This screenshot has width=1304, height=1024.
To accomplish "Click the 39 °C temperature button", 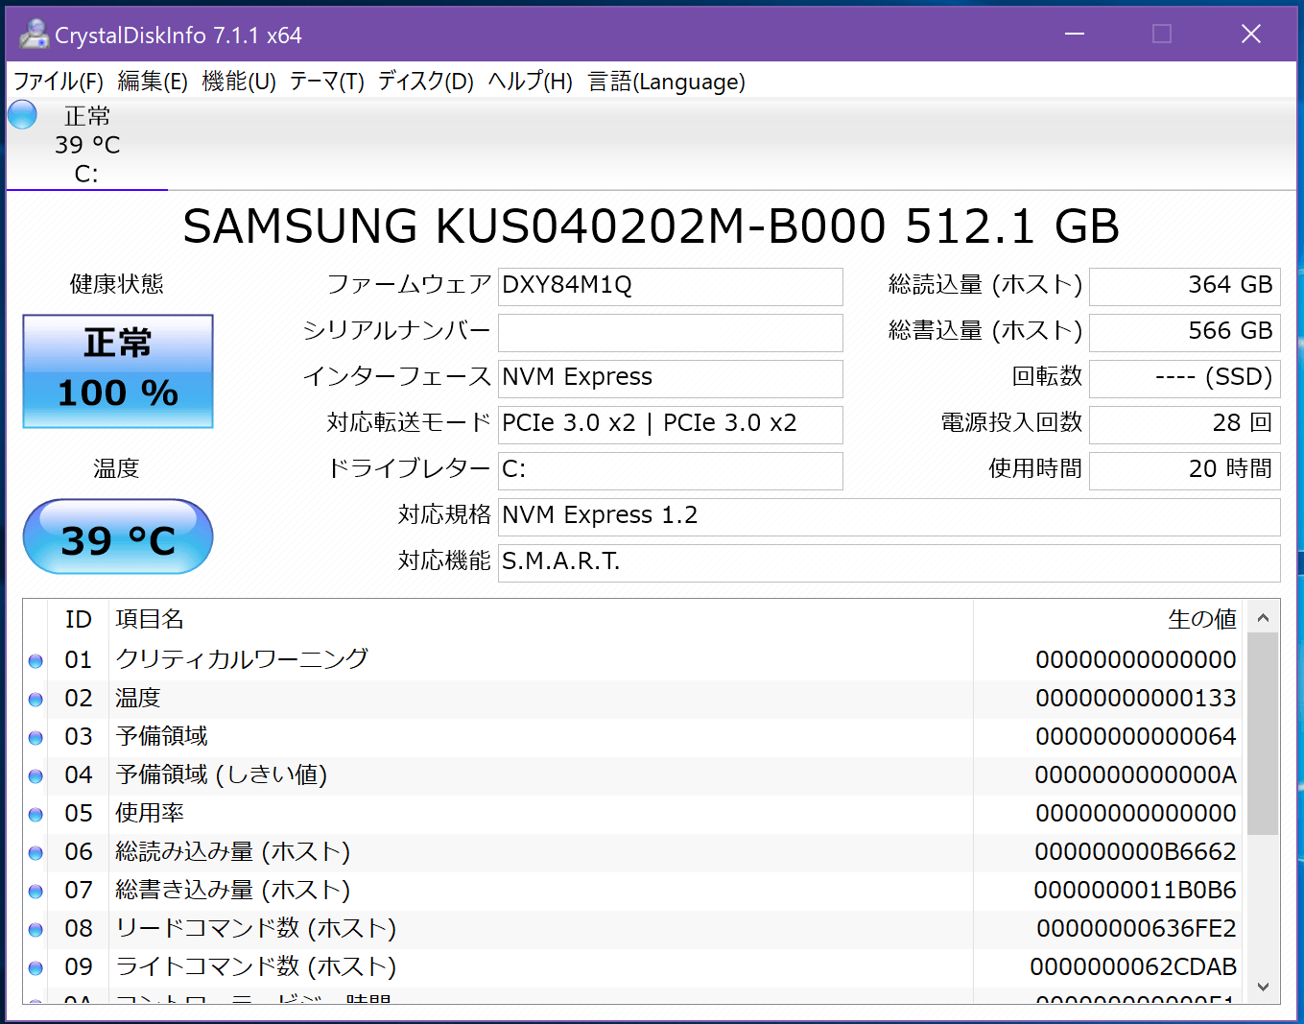I will (118, 536).
